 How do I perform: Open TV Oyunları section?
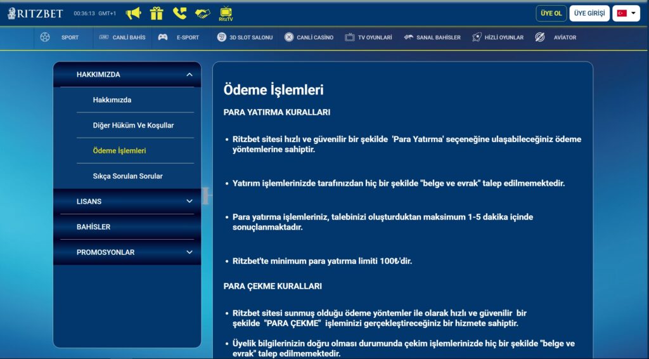[x=375, y=37]
